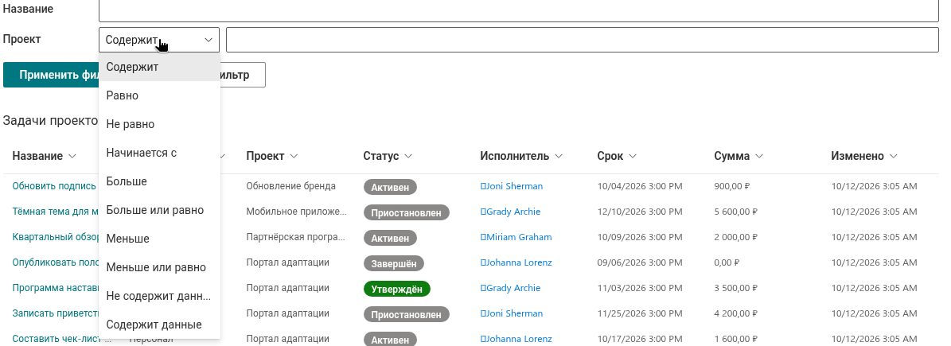Apply filter with 'Применить фильтр' button
Viewport: 951px width, 346px height.
[51, 75]
